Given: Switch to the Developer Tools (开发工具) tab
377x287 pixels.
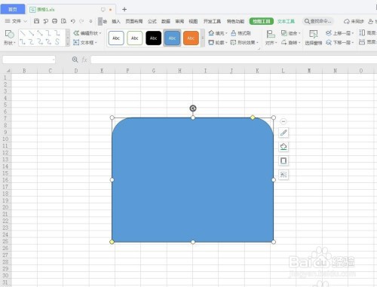Looking at the screenshot, I should [212, 21].
